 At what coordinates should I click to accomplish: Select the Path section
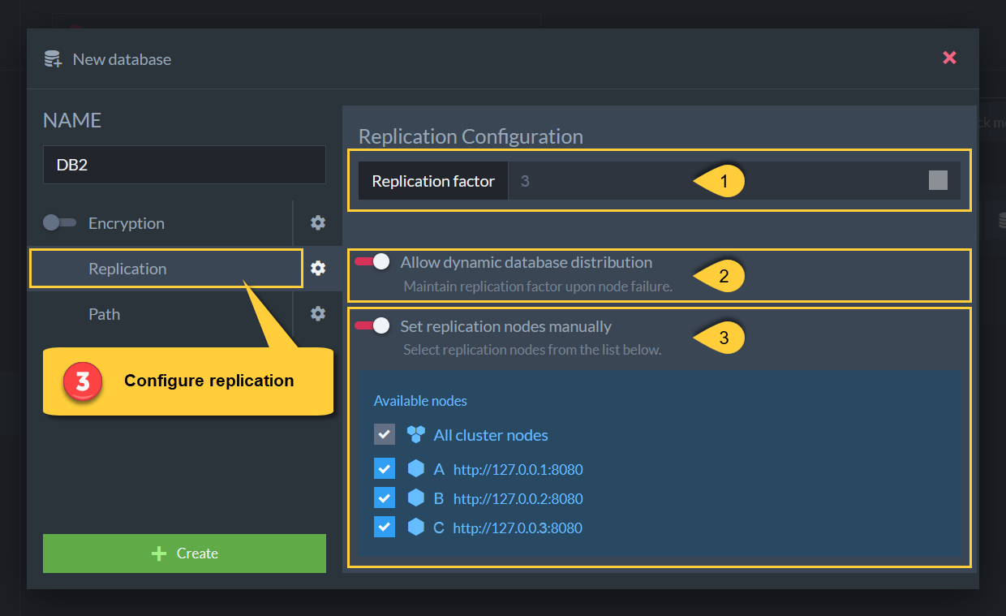click(104, 314)
